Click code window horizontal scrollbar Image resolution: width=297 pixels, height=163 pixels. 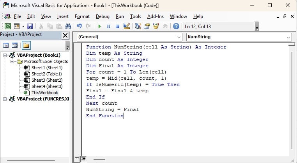pos(99,159)
